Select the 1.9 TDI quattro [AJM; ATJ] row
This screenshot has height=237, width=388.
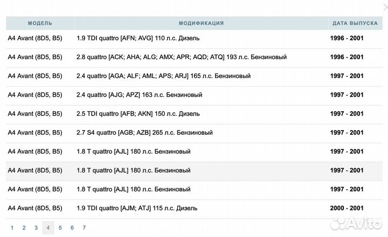(137, 207)
